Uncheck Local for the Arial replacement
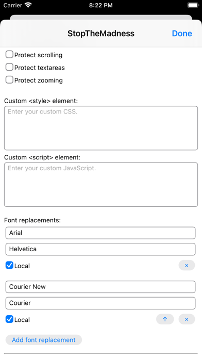 pyautogui.click(x=9, y=265)
